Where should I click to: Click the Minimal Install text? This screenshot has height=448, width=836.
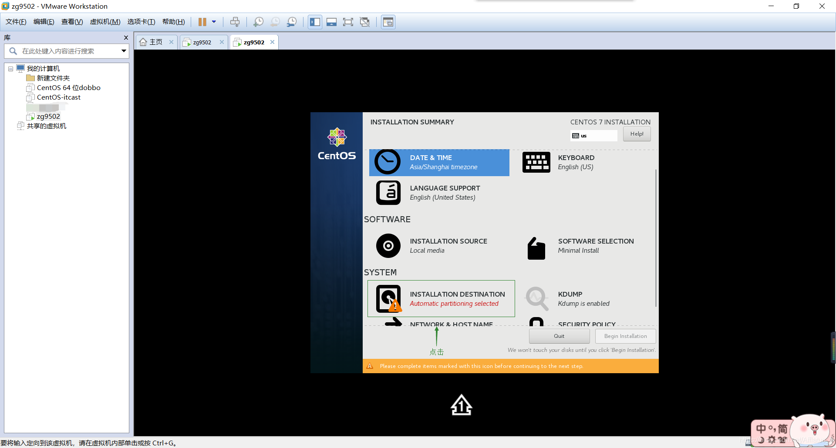pos(578,251)
